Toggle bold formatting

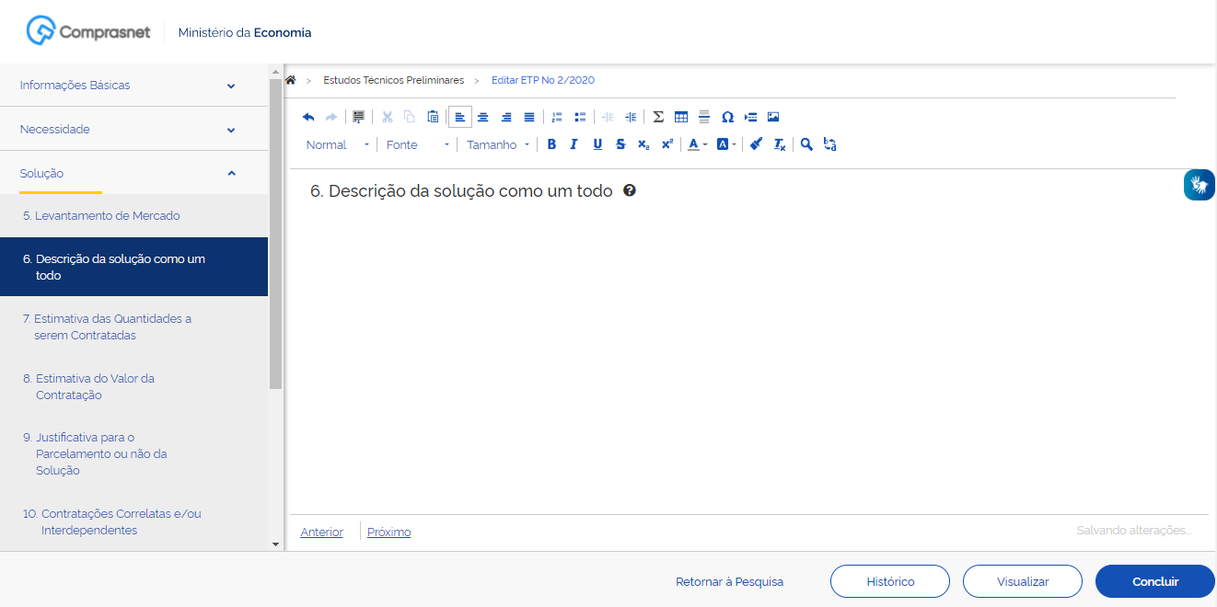point(551,144)
